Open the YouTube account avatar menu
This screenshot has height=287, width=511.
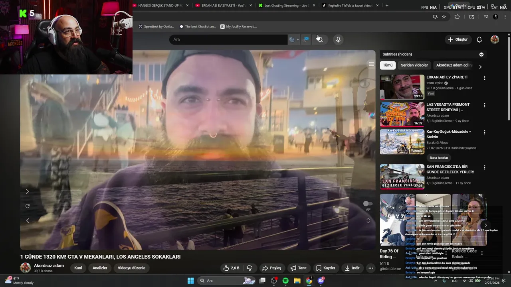click(495, 39)
